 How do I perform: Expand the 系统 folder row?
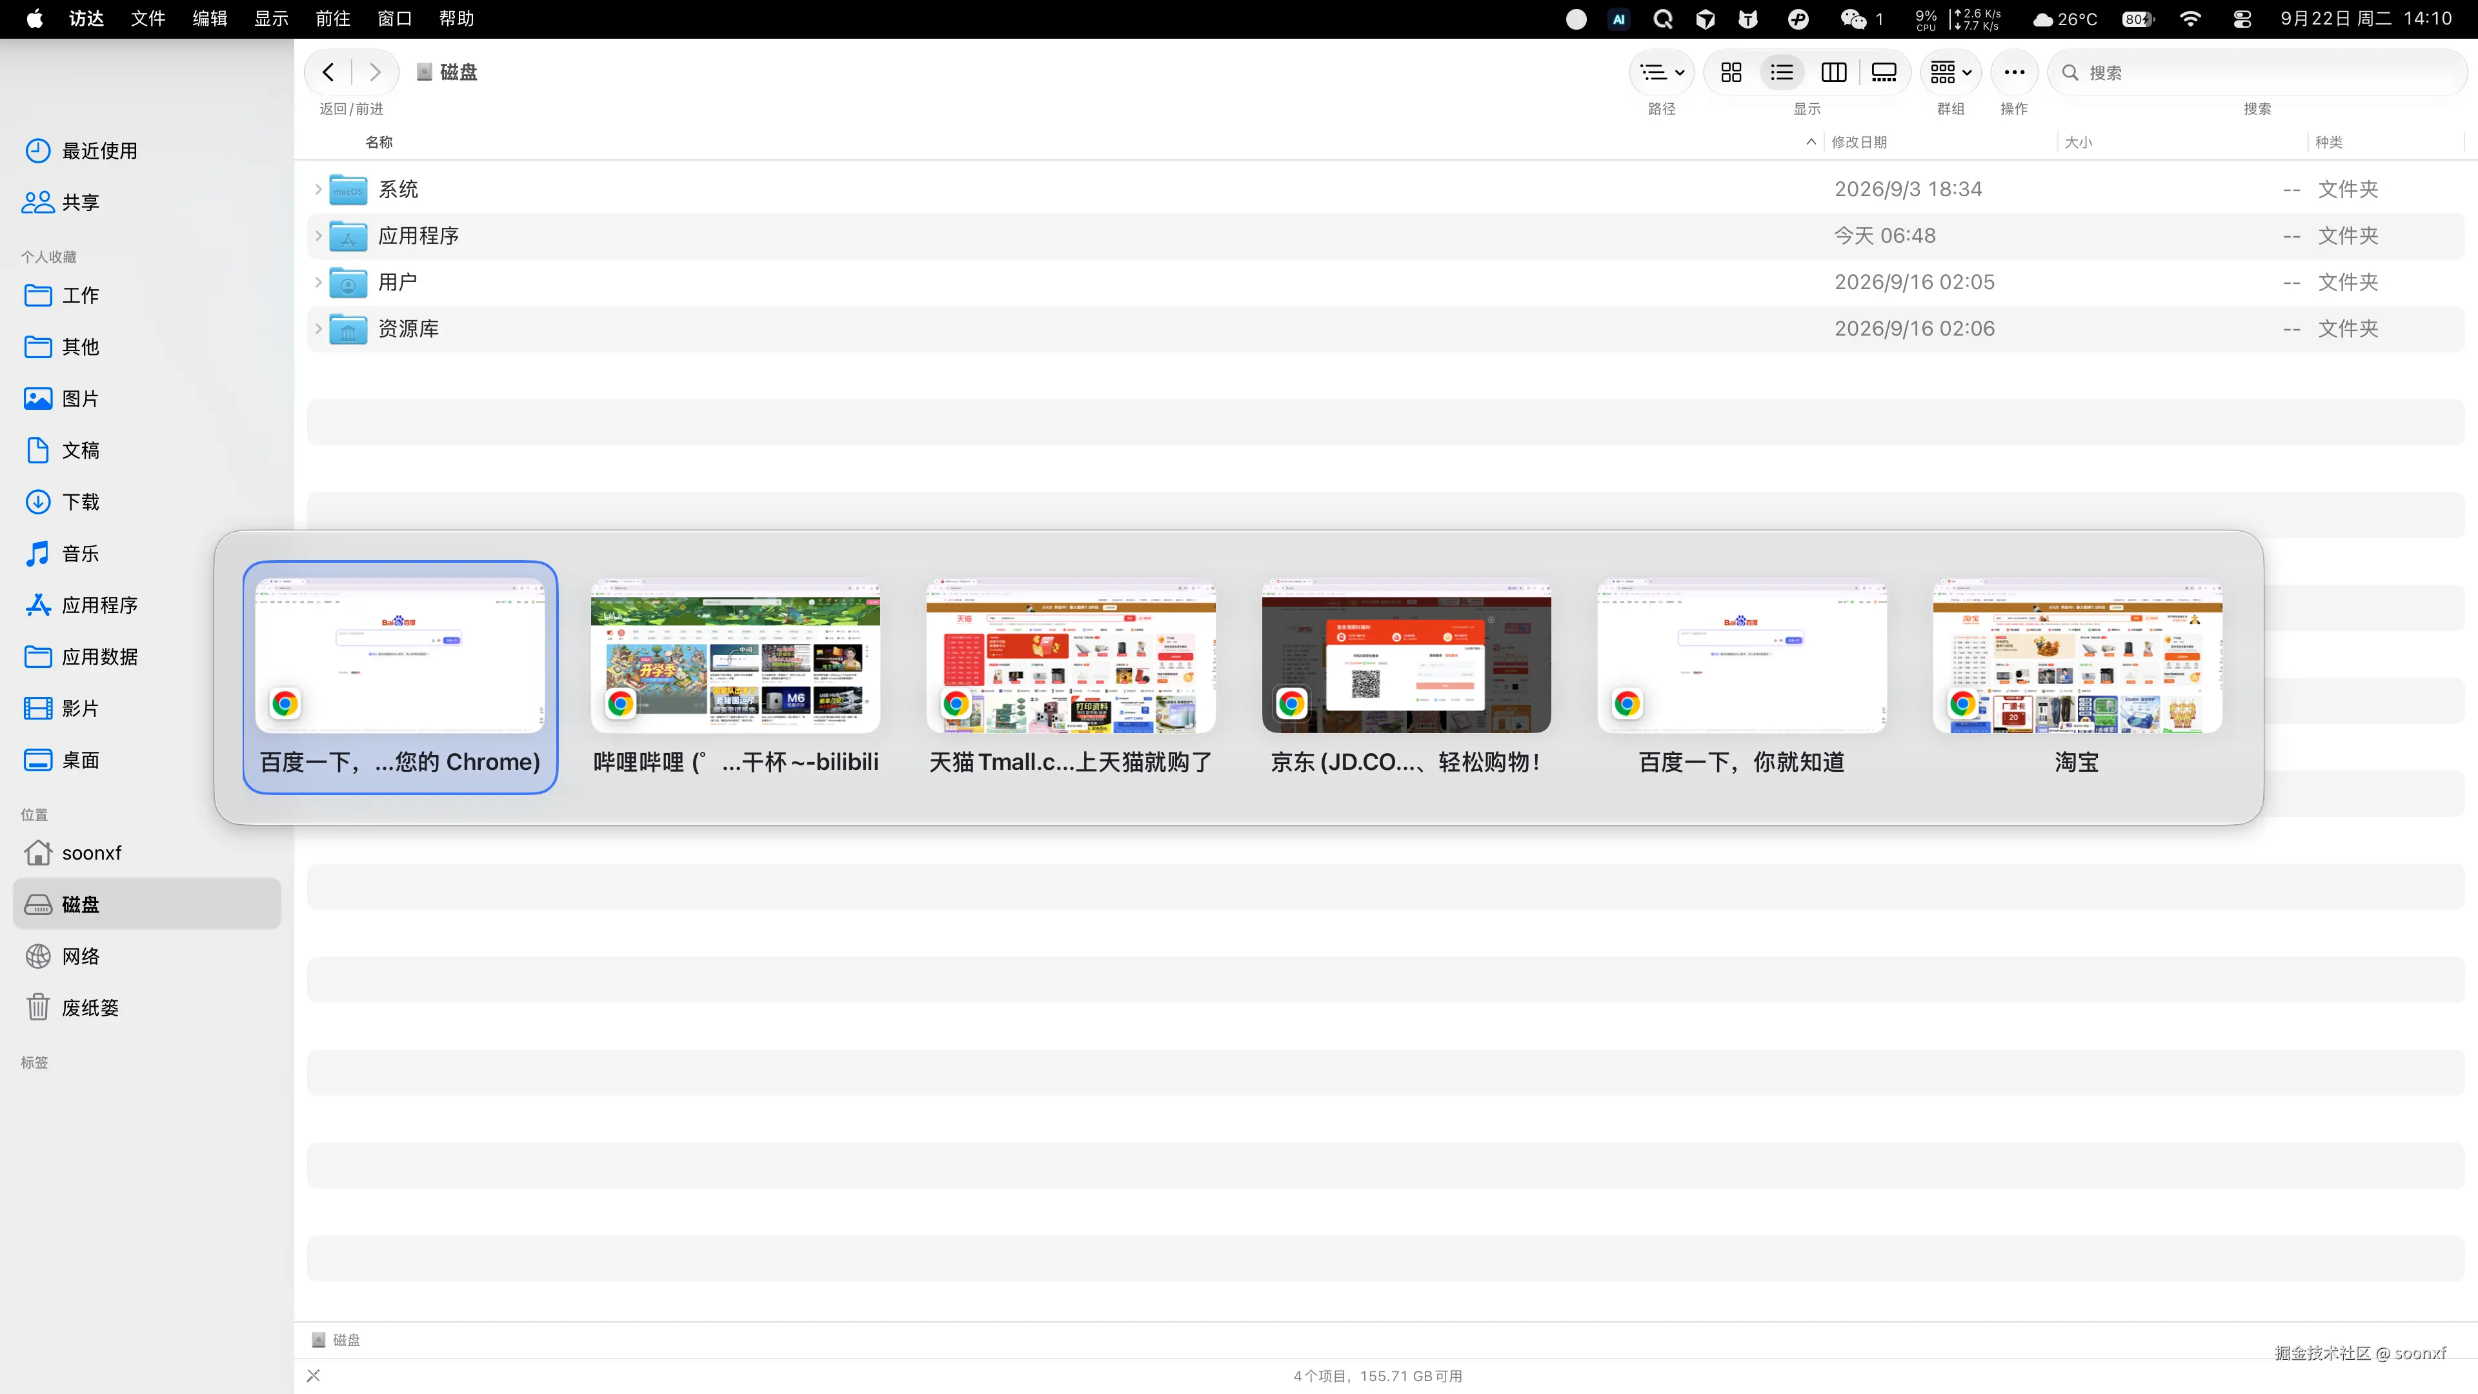pyautogui.click(x=318, y=190)
